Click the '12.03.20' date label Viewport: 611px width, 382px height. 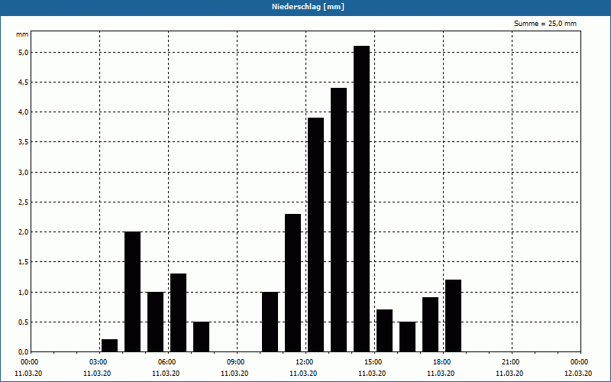[578, 374]
